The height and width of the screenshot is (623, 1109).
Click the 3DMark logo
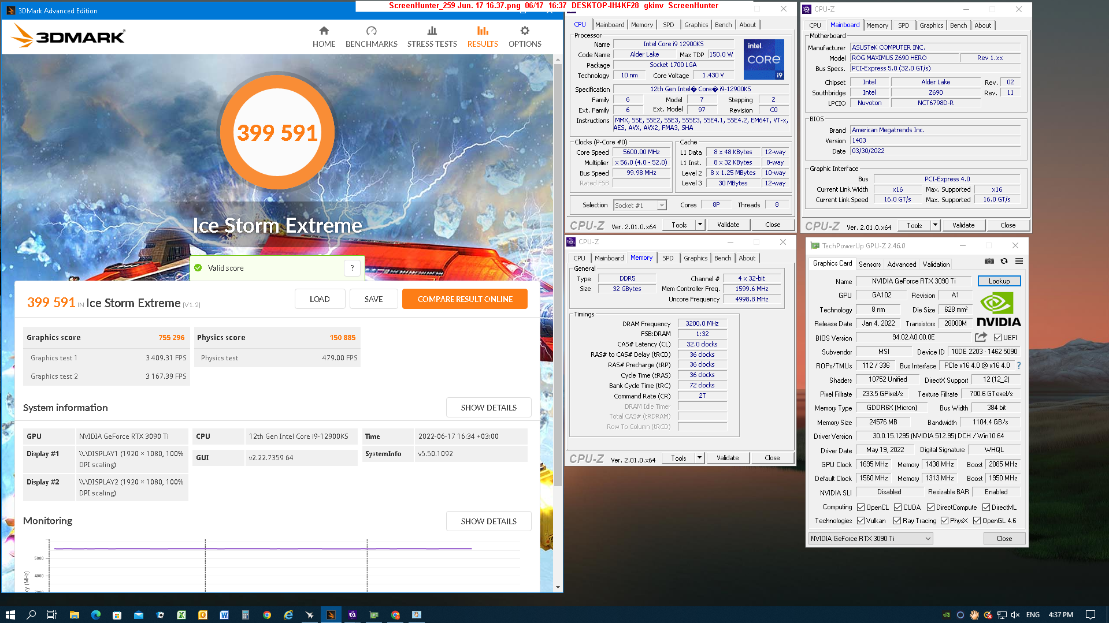tap(68, 36)
